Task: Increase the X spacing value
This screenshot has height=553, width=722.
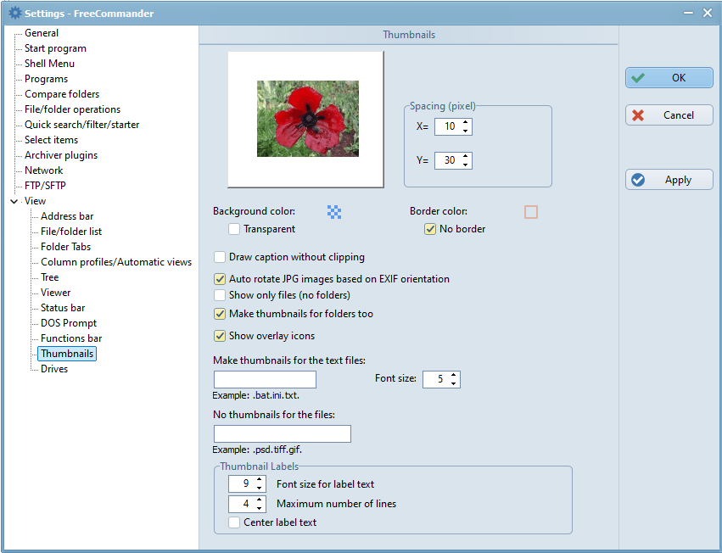Action: [466, 122]
